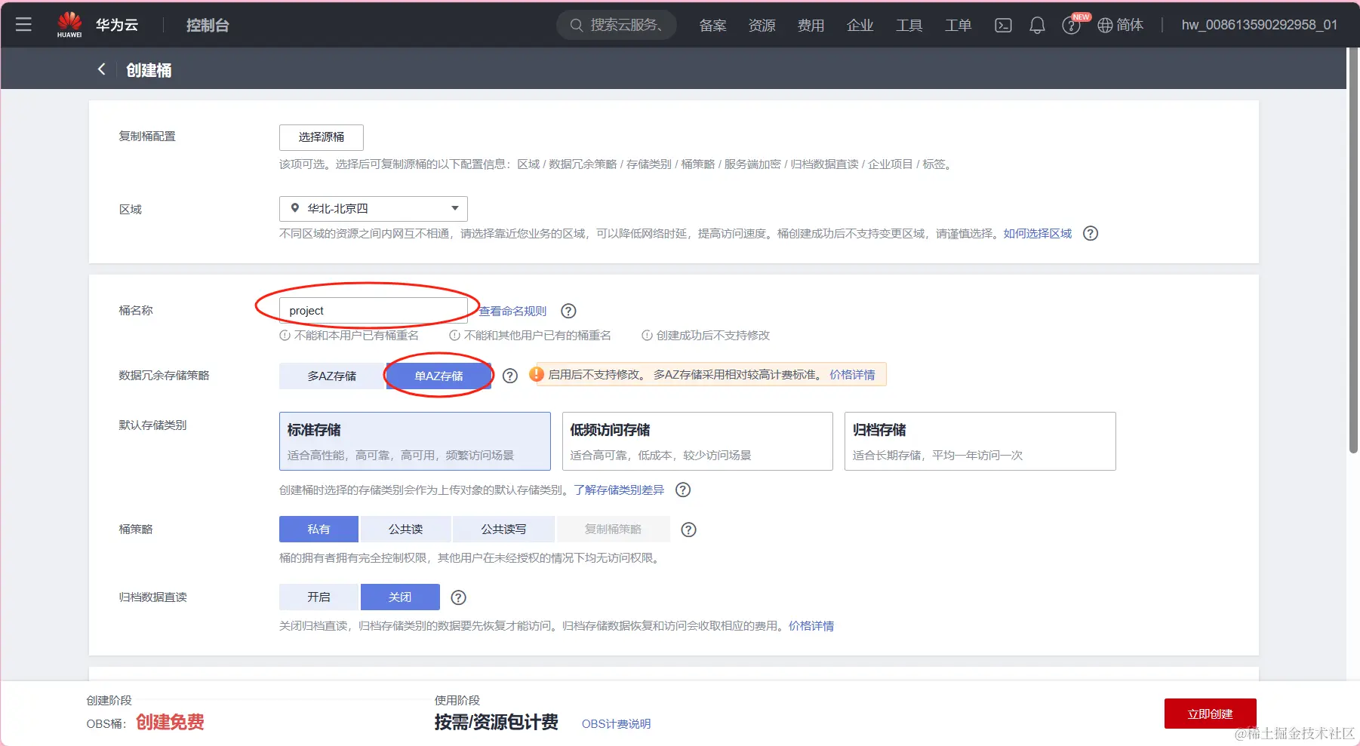Click the 搜索云服务 search box
The image size is (1360, 746).
[616, 25]
